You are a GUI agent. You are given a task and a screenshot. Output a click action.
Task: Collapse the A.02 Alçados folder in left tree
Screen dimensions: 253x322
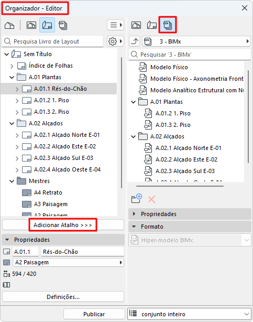tap(12, 123)
